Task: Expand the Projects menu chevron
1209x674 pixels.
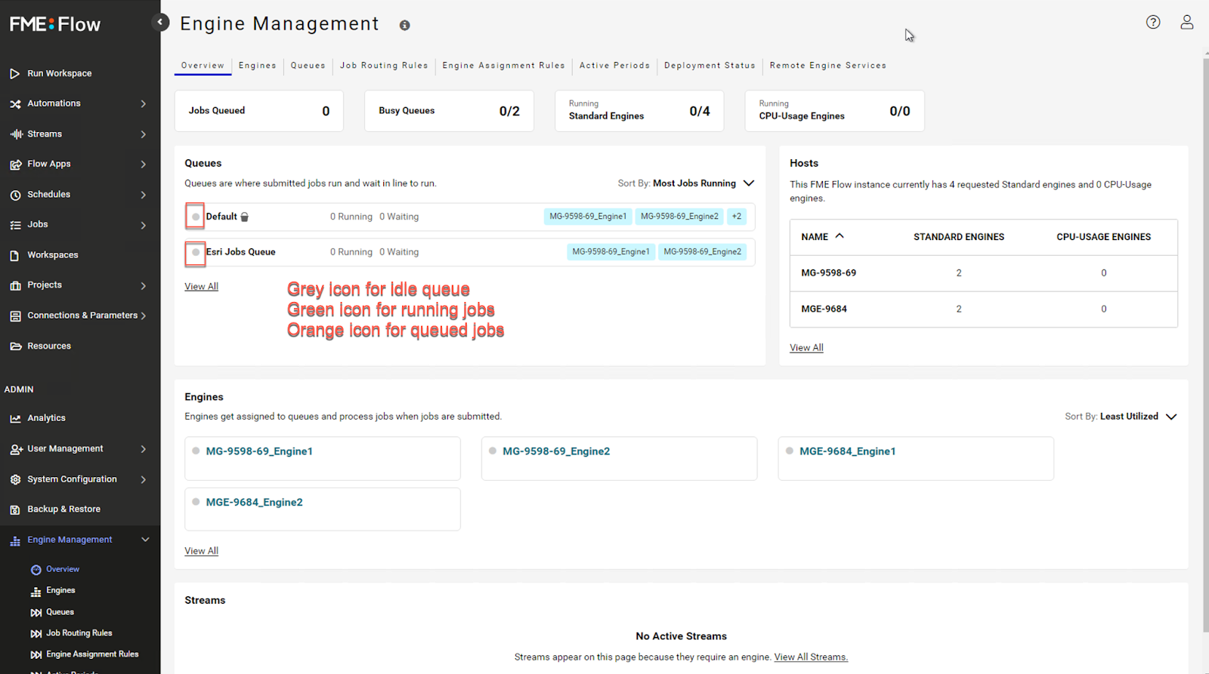Action: click(x=143, y=285)
